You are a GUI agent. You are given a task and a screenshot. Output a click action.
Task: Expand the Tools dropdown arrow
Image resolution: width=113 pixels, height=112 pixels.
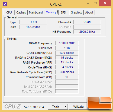(66, 107)
